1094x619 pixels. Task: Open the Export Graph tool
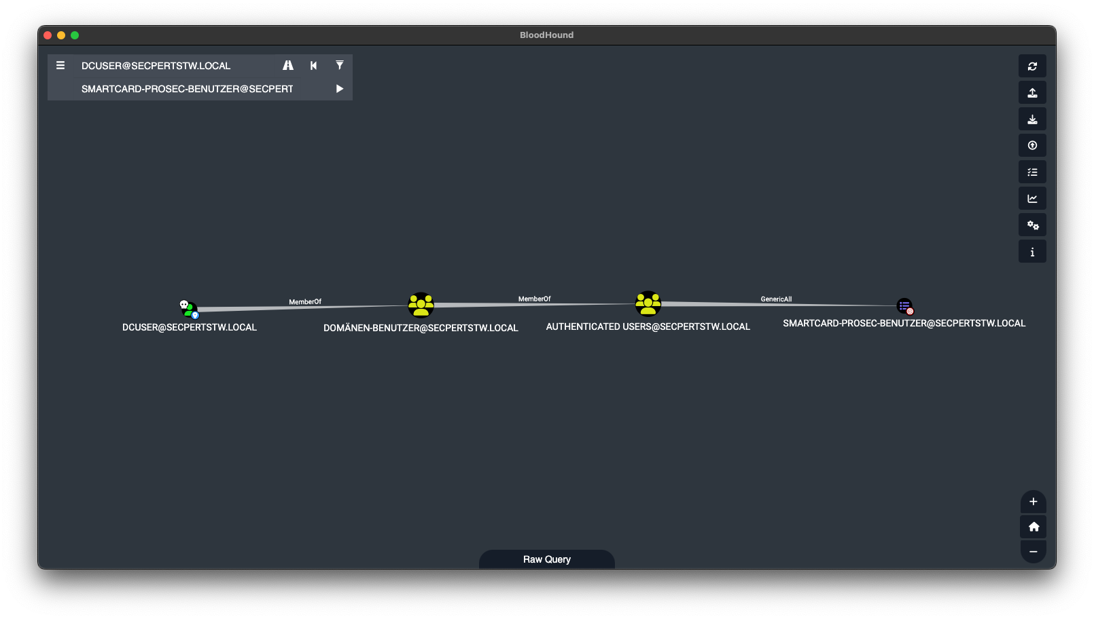1032,119
